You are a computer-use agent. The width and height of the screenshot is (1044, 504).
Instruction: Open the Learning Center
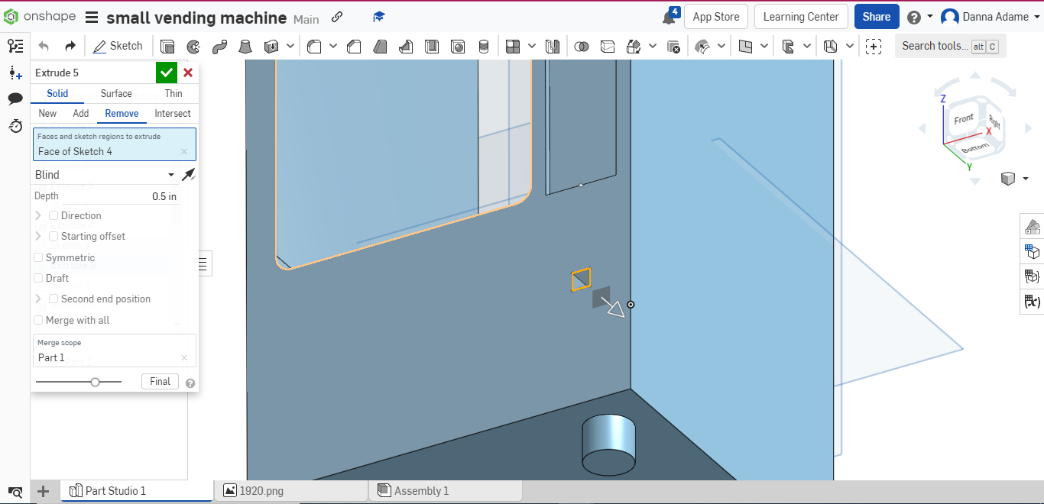tap(801, 16)
